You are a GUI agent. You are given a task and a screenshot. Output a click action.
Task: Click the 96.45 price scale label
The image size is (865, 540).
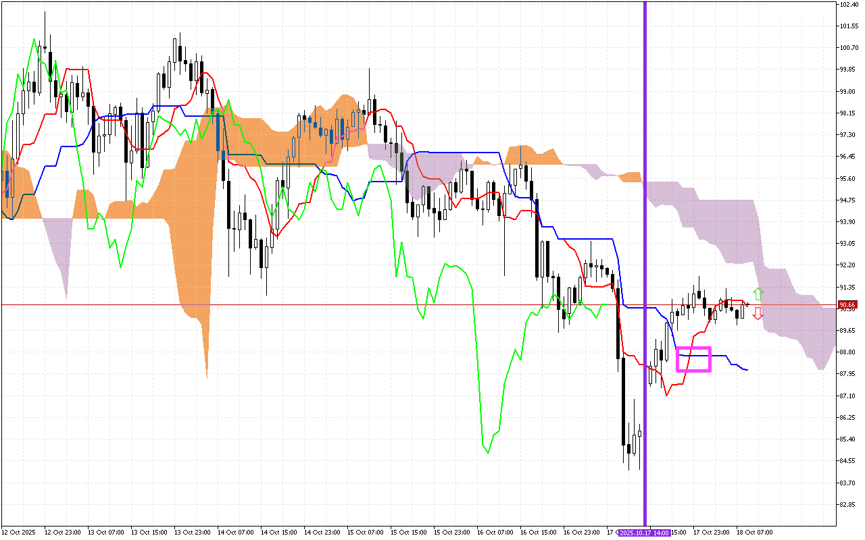tap(849, 157)
